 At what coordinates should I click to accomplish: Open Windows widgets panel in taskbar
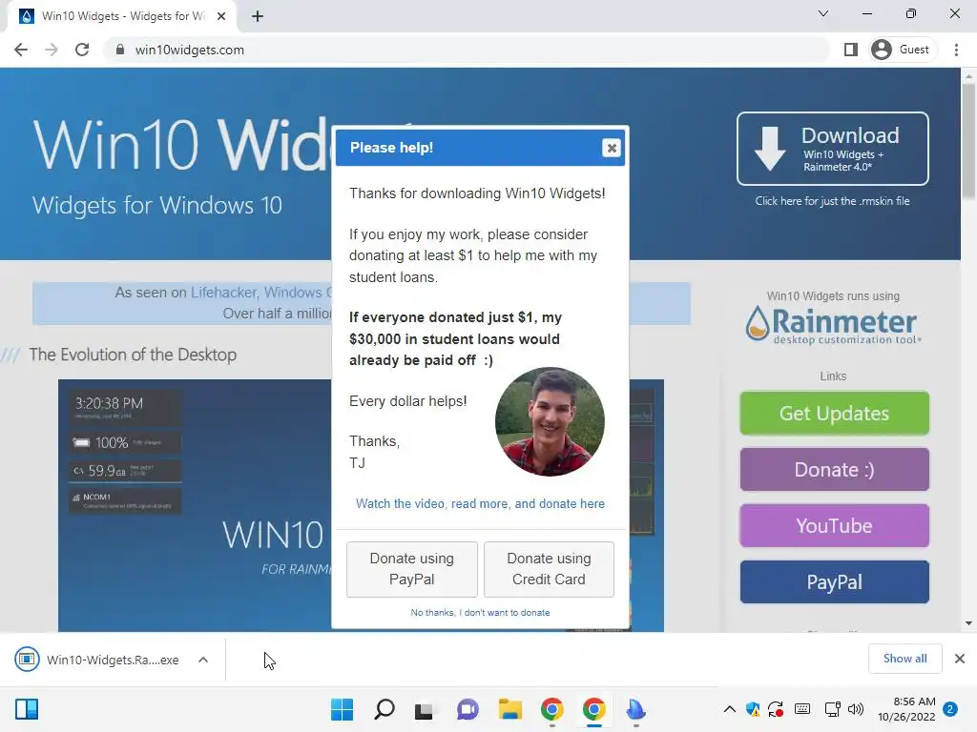click(x=27, y=709)
